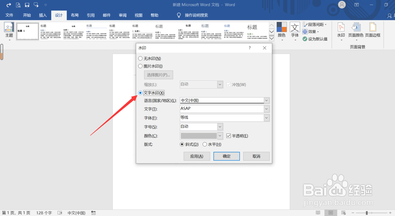Open the 邮件 mailings tab
Image resolution: width=395 pixels, height=216 pixels.
(106, 15)
